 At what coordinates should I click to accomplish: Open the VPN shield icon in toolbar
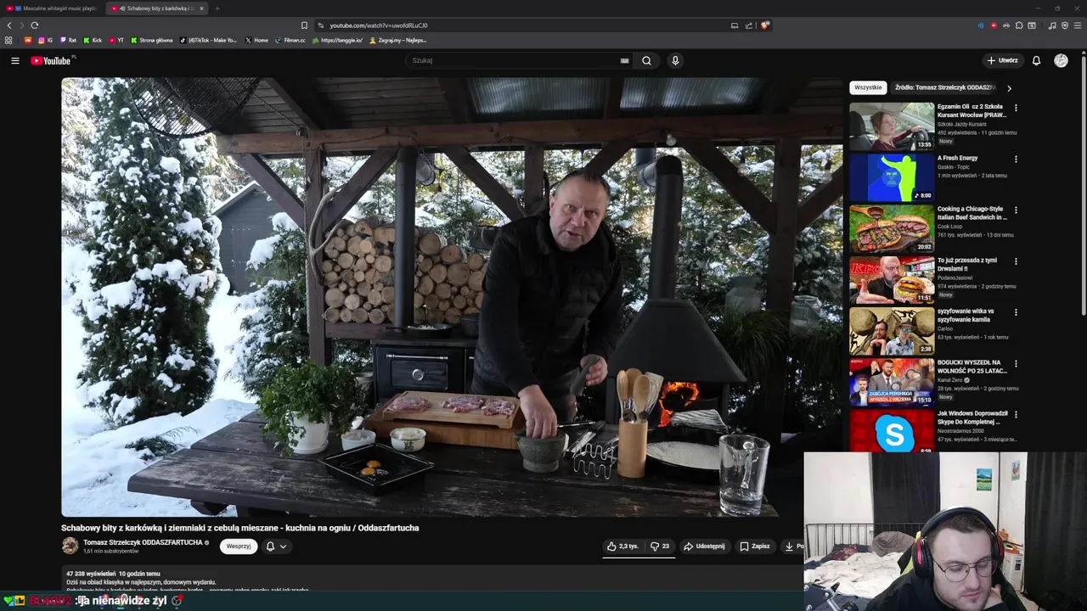[1065, 25]
